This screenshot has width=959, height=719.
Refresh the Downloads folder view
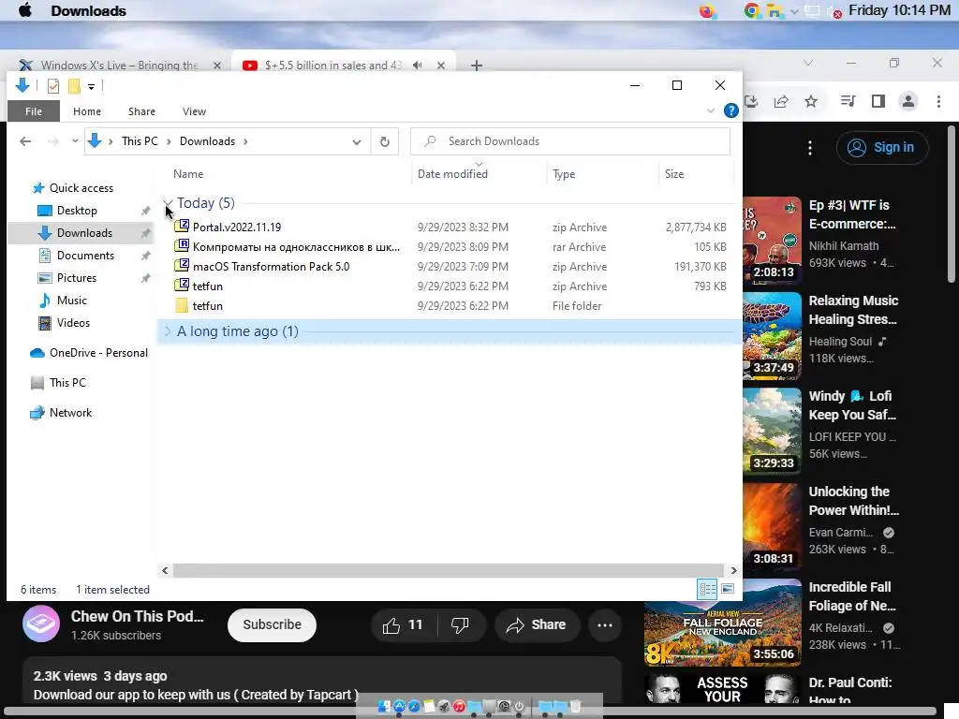(x=385, y=142)
